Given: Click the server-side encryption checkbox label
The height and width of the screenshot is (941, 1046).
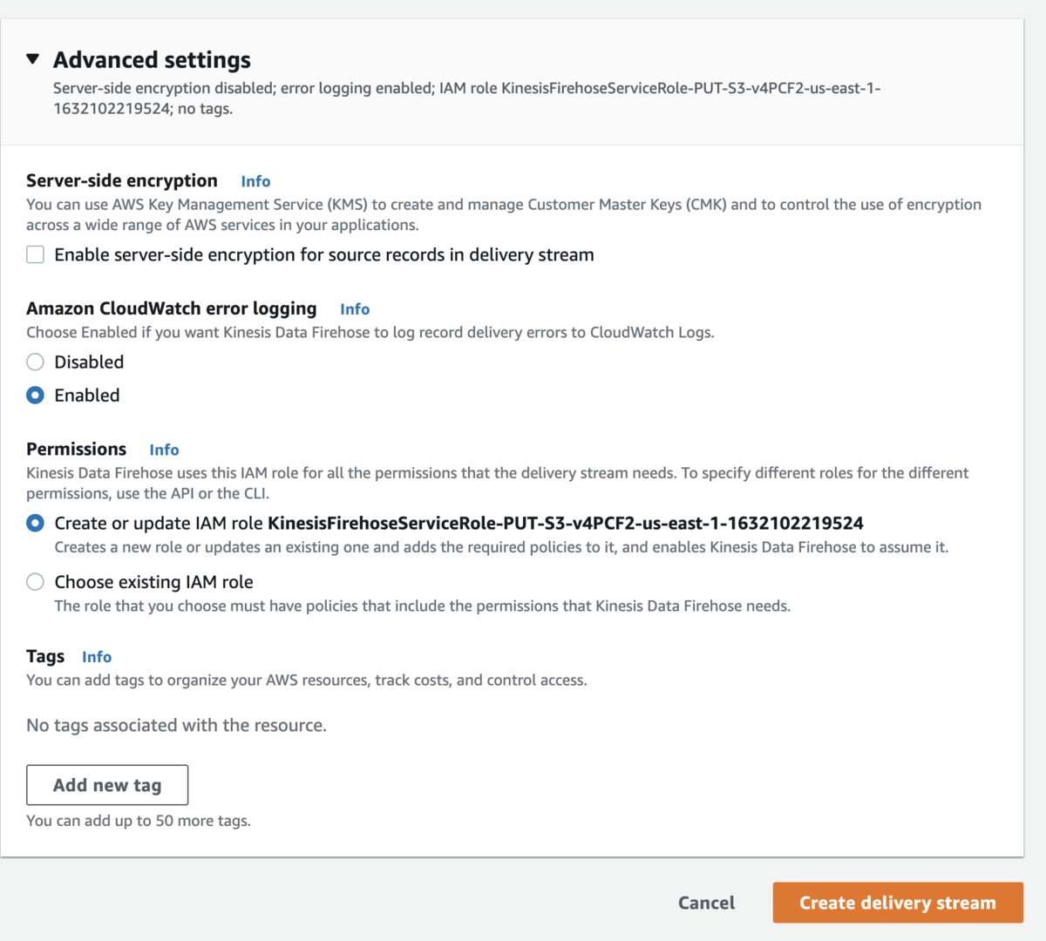Looking at the screenshot, I should point(323,254).
